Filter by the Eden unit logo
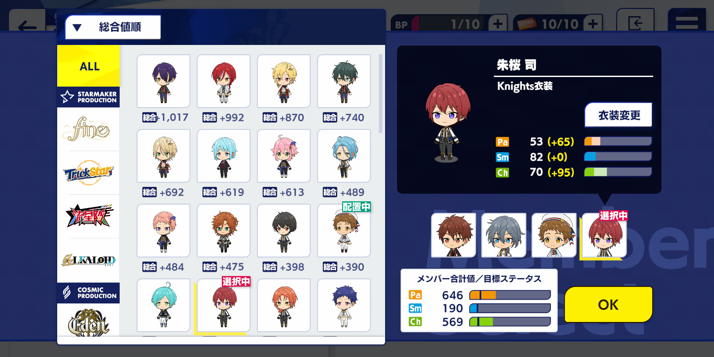 [89, 322]
